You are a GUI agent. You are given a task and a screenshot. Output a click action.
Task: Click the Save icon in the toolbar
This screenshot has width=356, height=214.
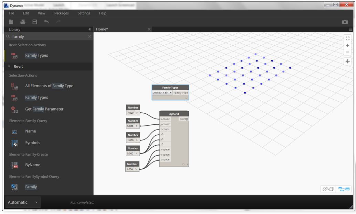coord(34,21)
